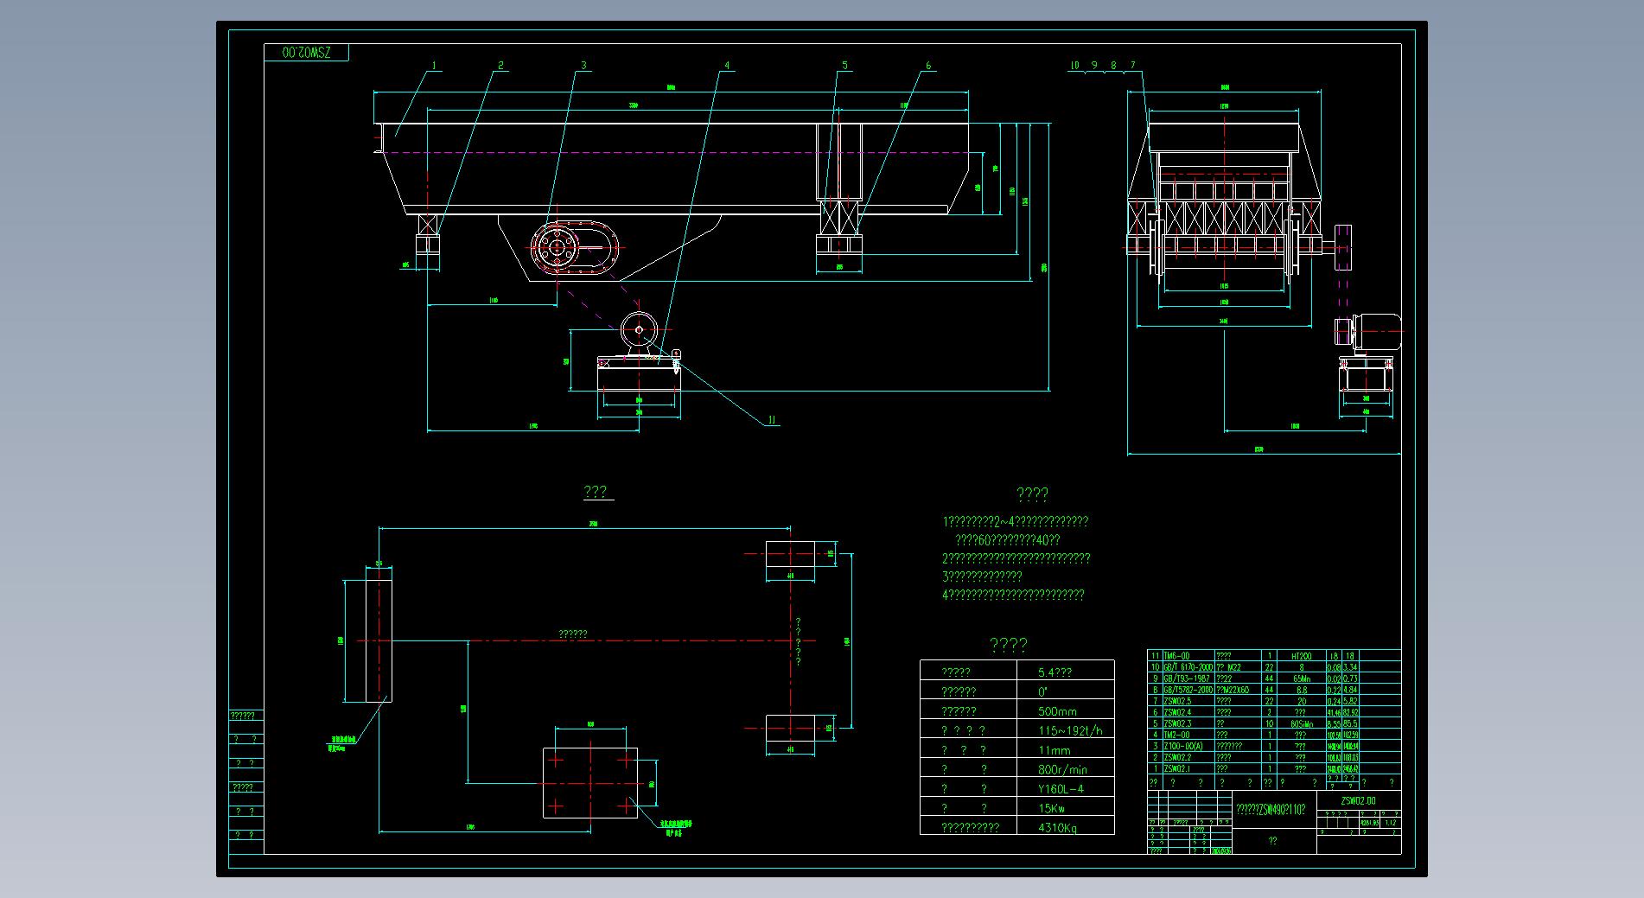Click part callout number 4 label

tap(727, 66)
